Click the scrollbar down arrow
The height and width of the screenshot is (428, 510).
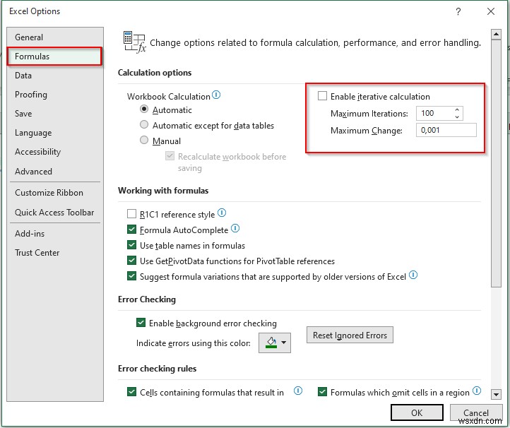tap(496, 394)
